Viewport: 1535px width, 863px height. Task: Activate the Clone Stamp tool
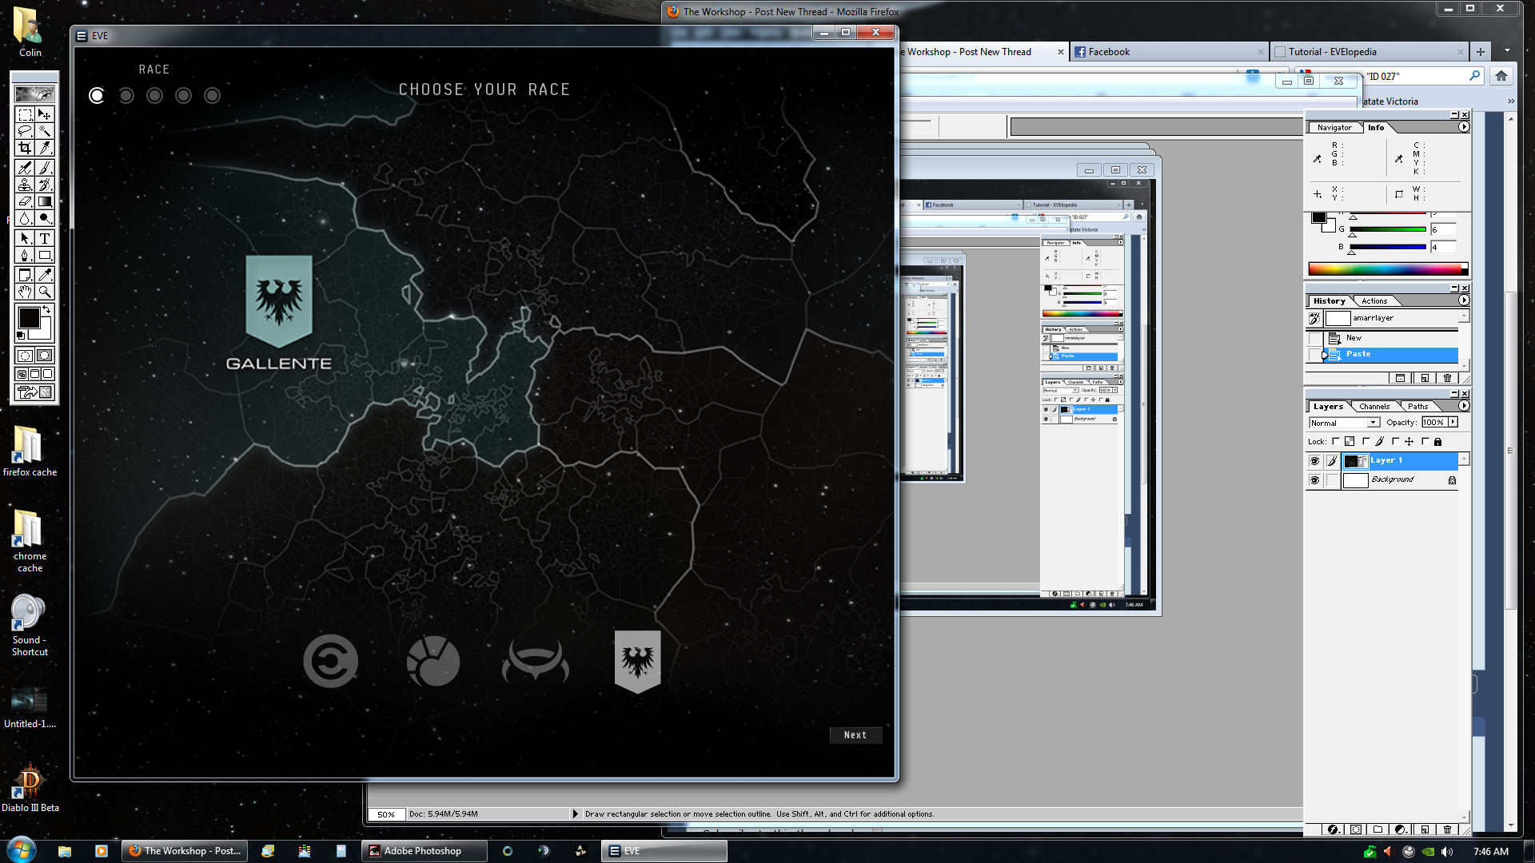(x=25, y=185)
